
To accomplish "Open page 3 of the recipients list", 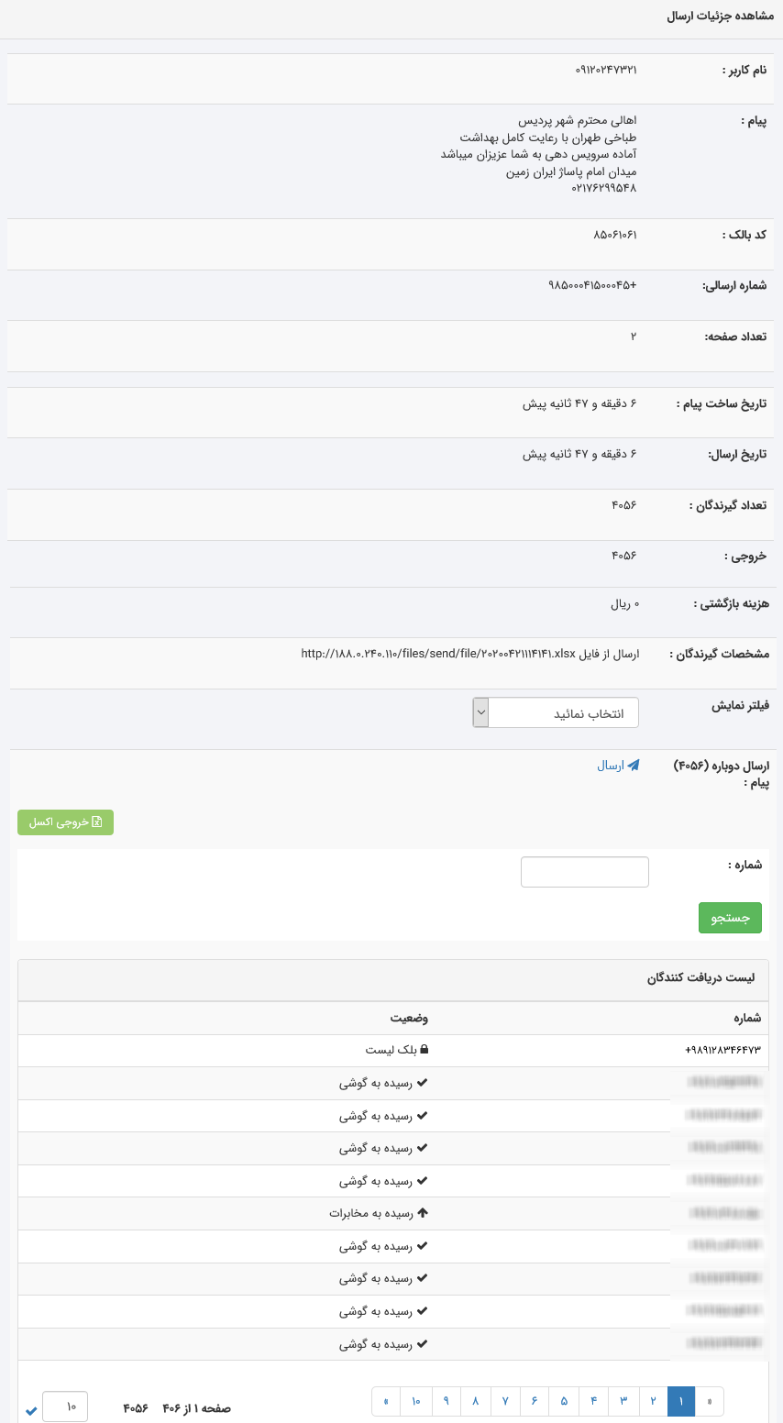I will click(623, 1401).
